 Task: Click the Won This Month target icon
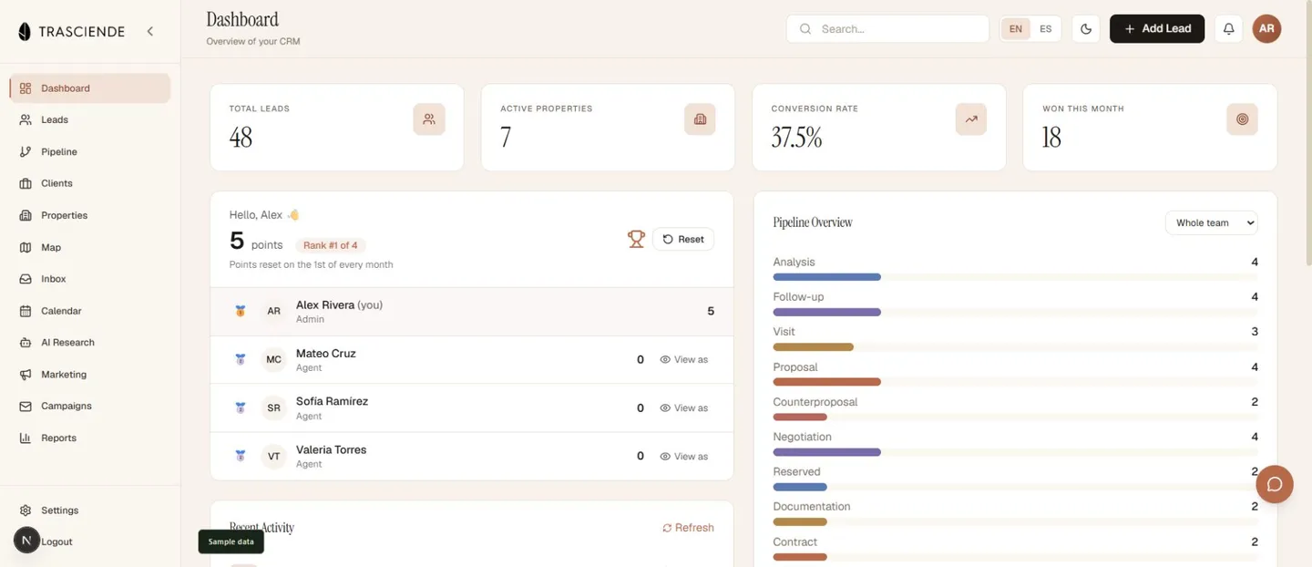pyautogui.click(x=1242, y=119)
